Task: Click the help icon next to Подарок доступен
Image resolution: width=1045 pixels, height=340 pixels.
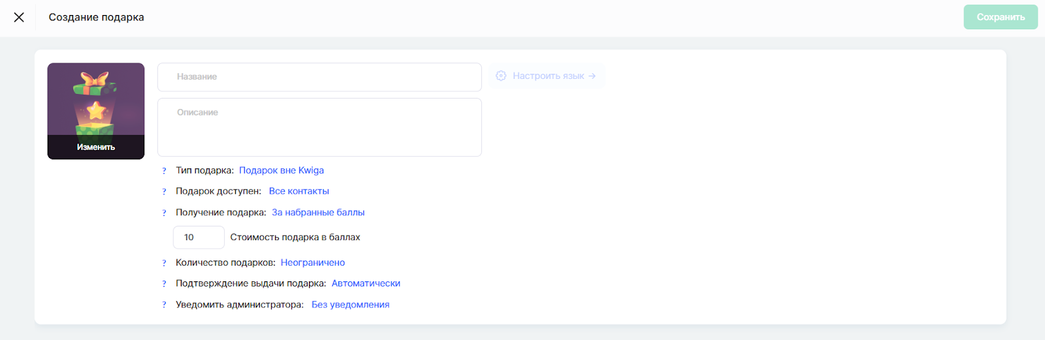Action: [x=164, y=192]
